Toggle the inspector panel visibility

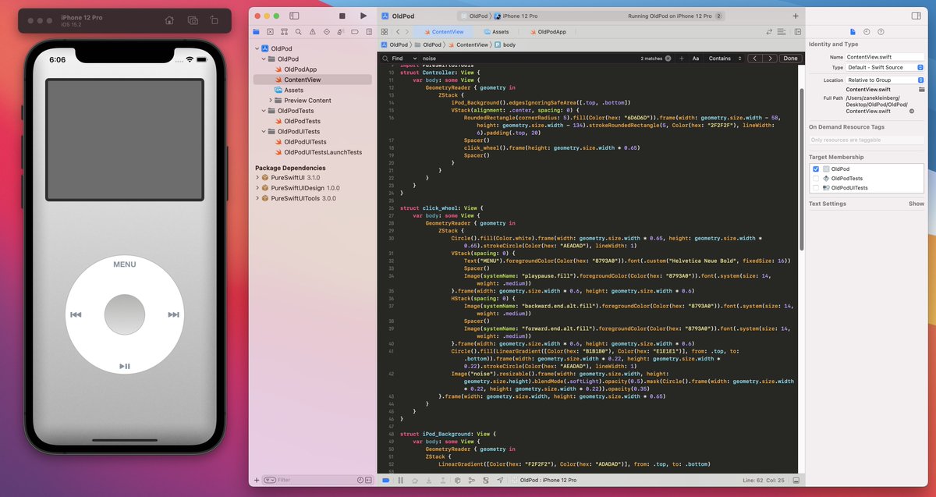coord(916,16)
